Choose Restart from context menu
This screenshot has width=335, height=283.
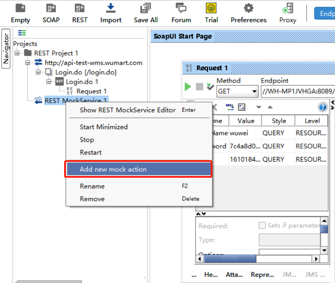(139, 152)
